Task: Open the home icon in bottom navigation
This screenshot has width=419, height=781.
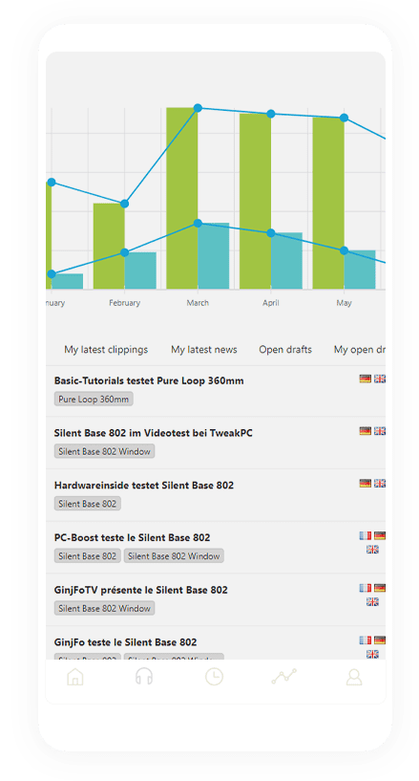Action: coord(75,677)
